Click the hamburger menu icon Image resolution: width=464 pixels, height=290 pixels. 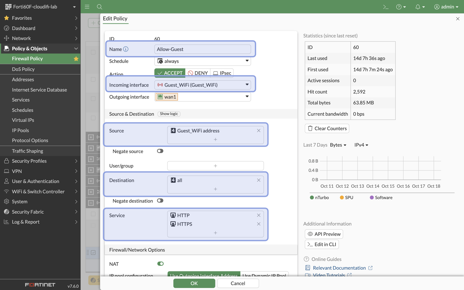pos(87,6)
